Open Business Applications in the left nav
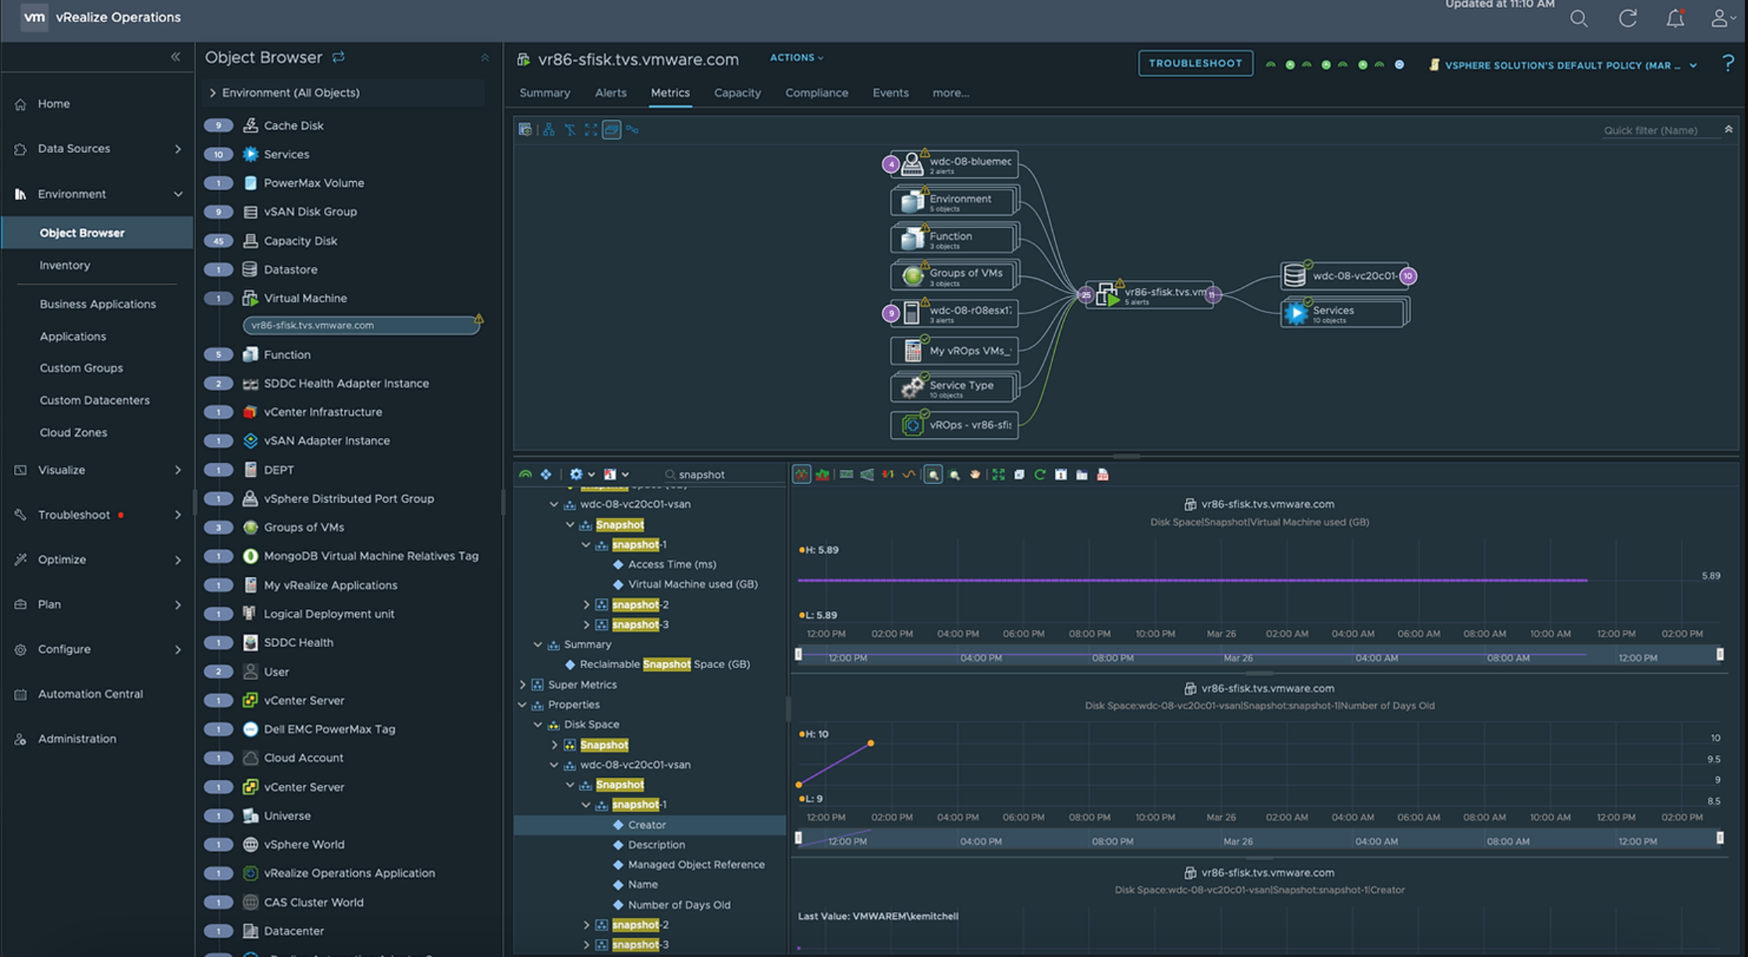The image size is (1748, 957). 98,304
